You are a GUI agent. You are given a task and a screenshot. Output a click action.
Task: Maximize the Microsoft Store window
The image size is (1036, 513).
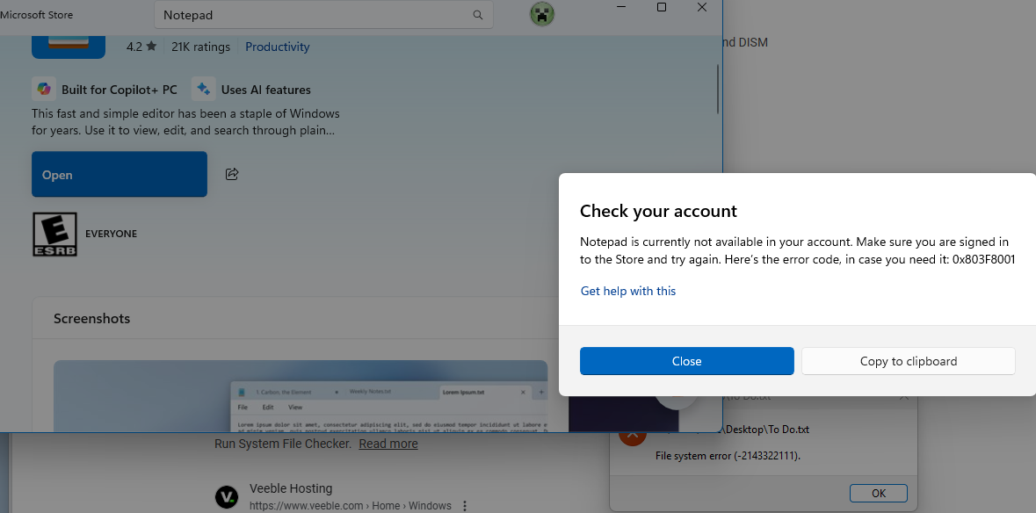coord(662,7)
